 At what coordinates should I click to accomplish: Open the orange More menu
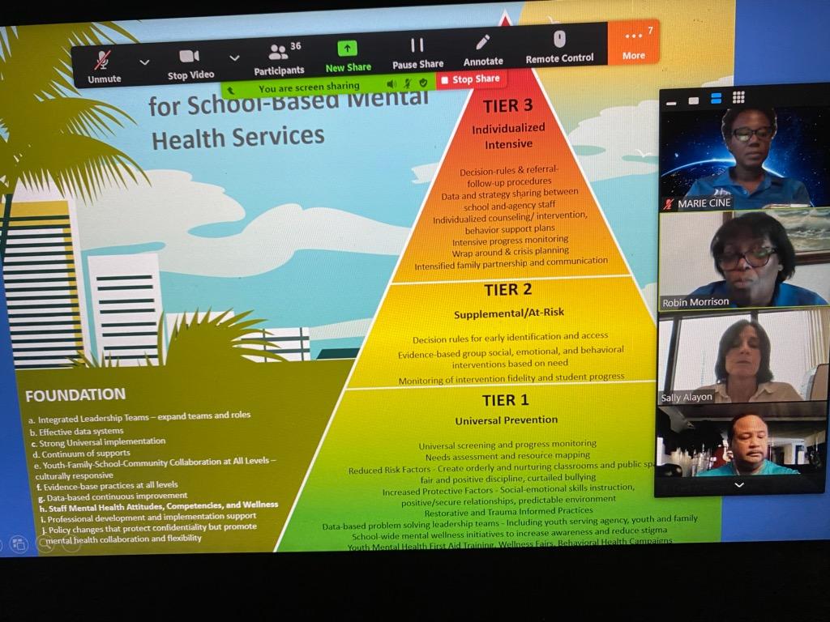tap(634, 44)
